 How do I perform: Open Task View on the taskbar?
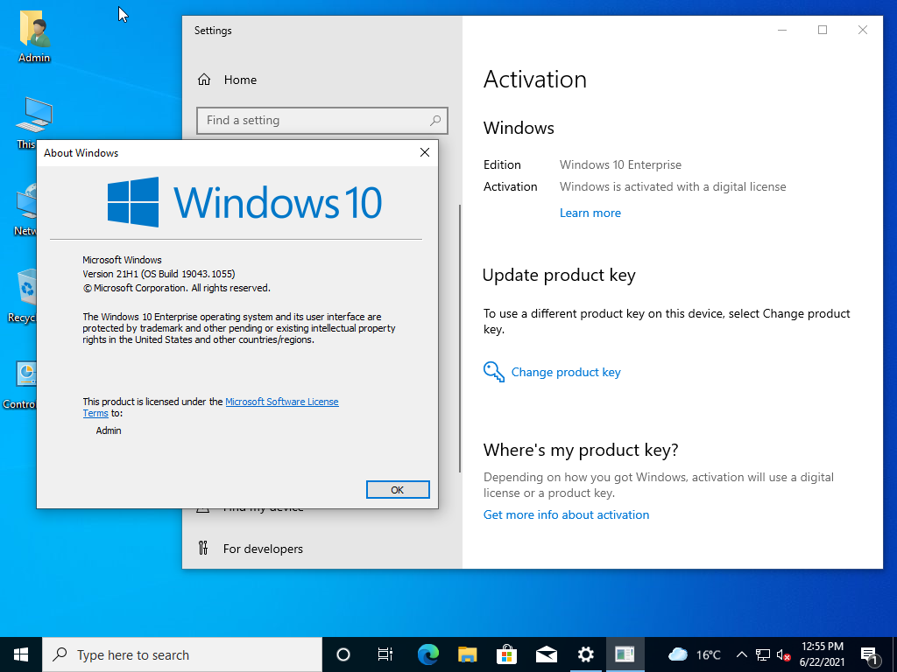point(385,654)
